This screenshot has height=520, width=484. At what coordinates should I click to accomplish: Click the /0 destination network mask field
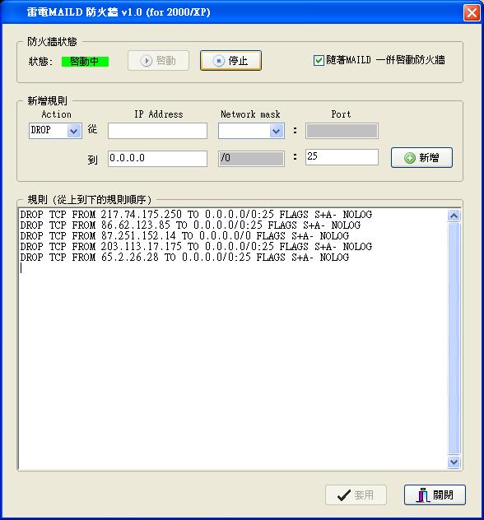(x=251, y=159)
